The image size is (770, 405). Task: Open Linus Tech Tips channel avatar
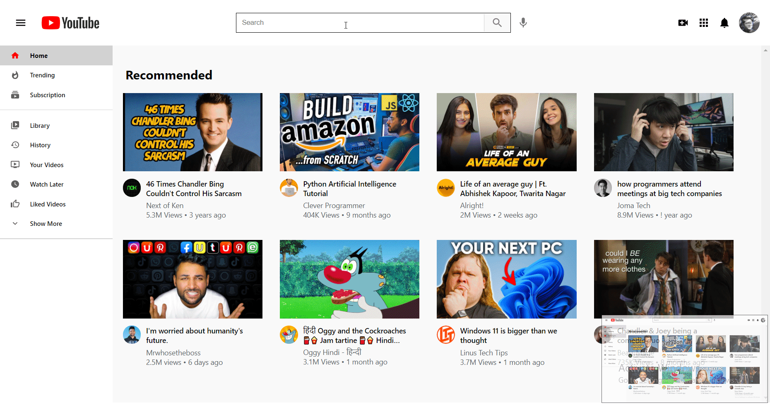pyautogui.click(x=446, y=335)
